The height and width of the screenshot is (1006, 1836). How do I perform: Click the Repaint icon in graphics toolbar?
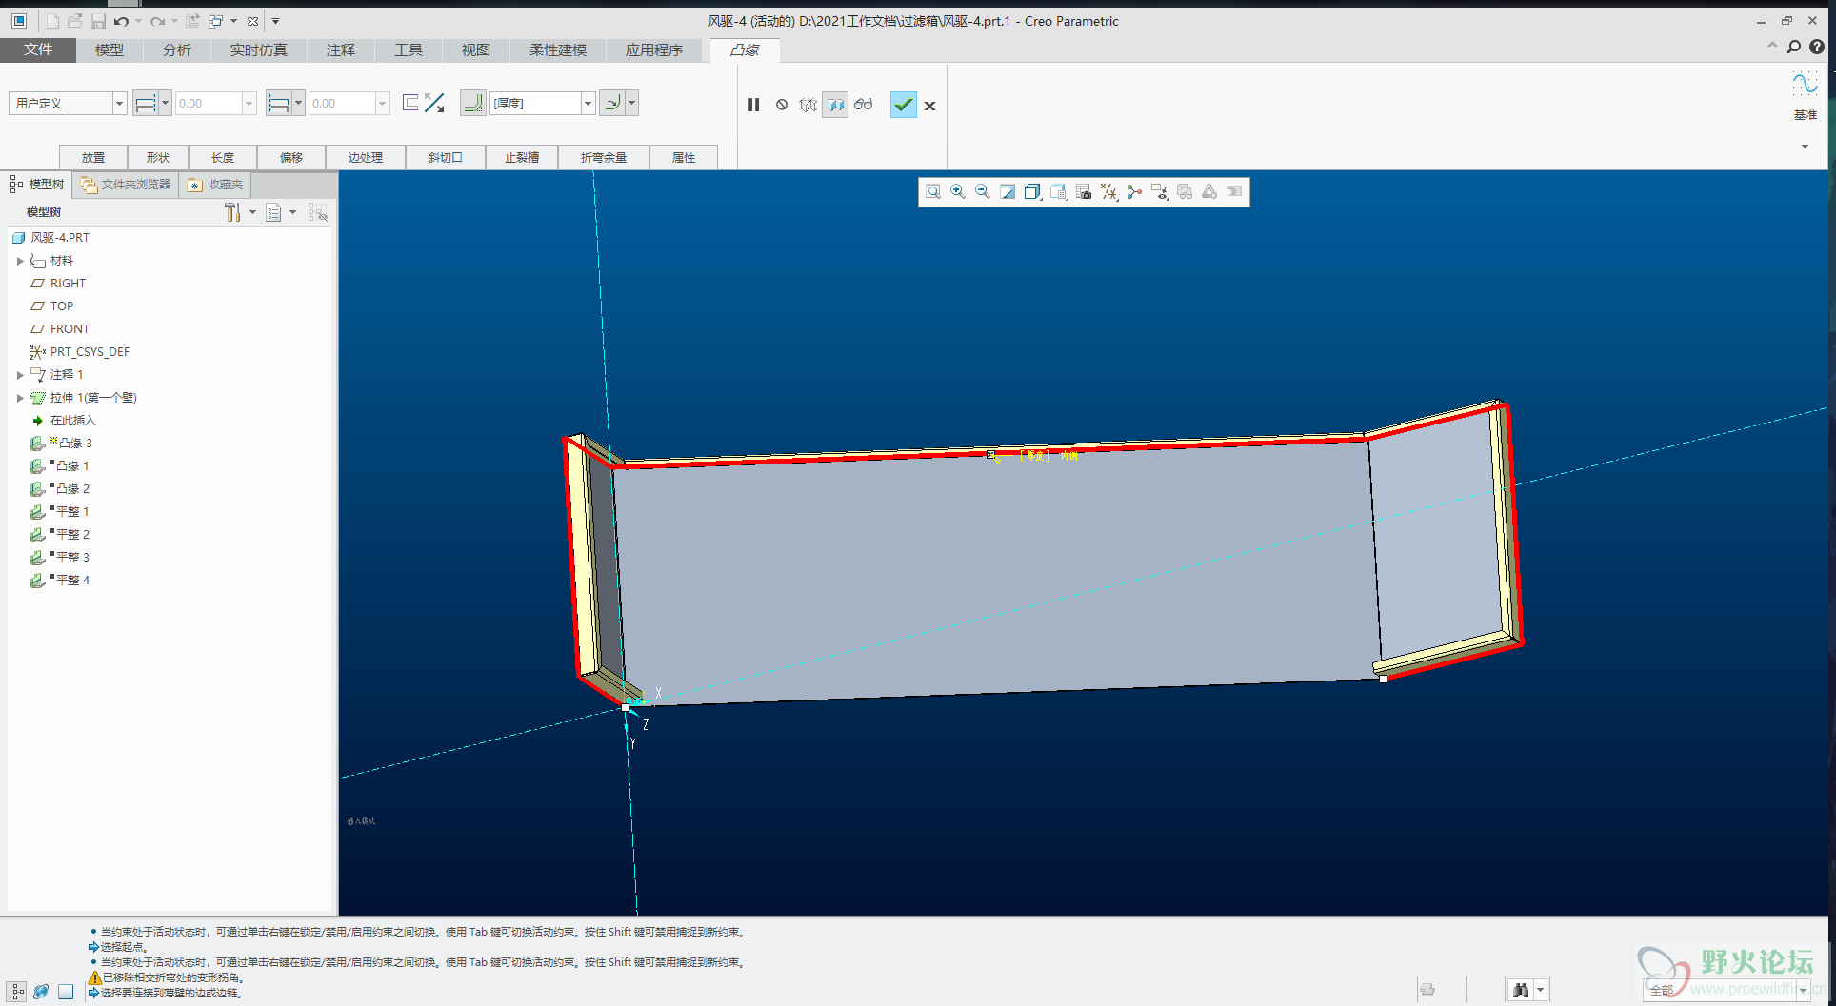(x=1008, y=191)
